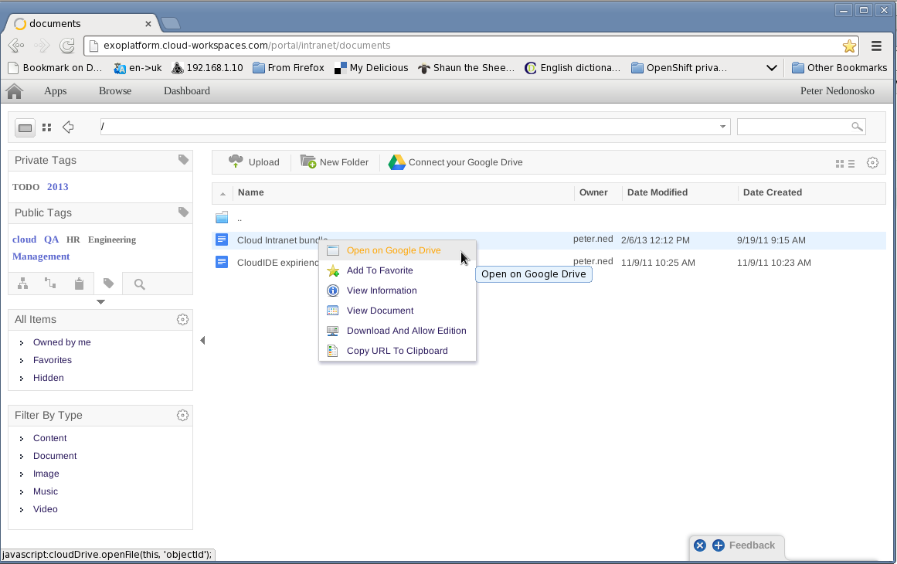Viewport: 897px width, 564px height.
Task: Close the documents browser tab
Action: [148, 23]
